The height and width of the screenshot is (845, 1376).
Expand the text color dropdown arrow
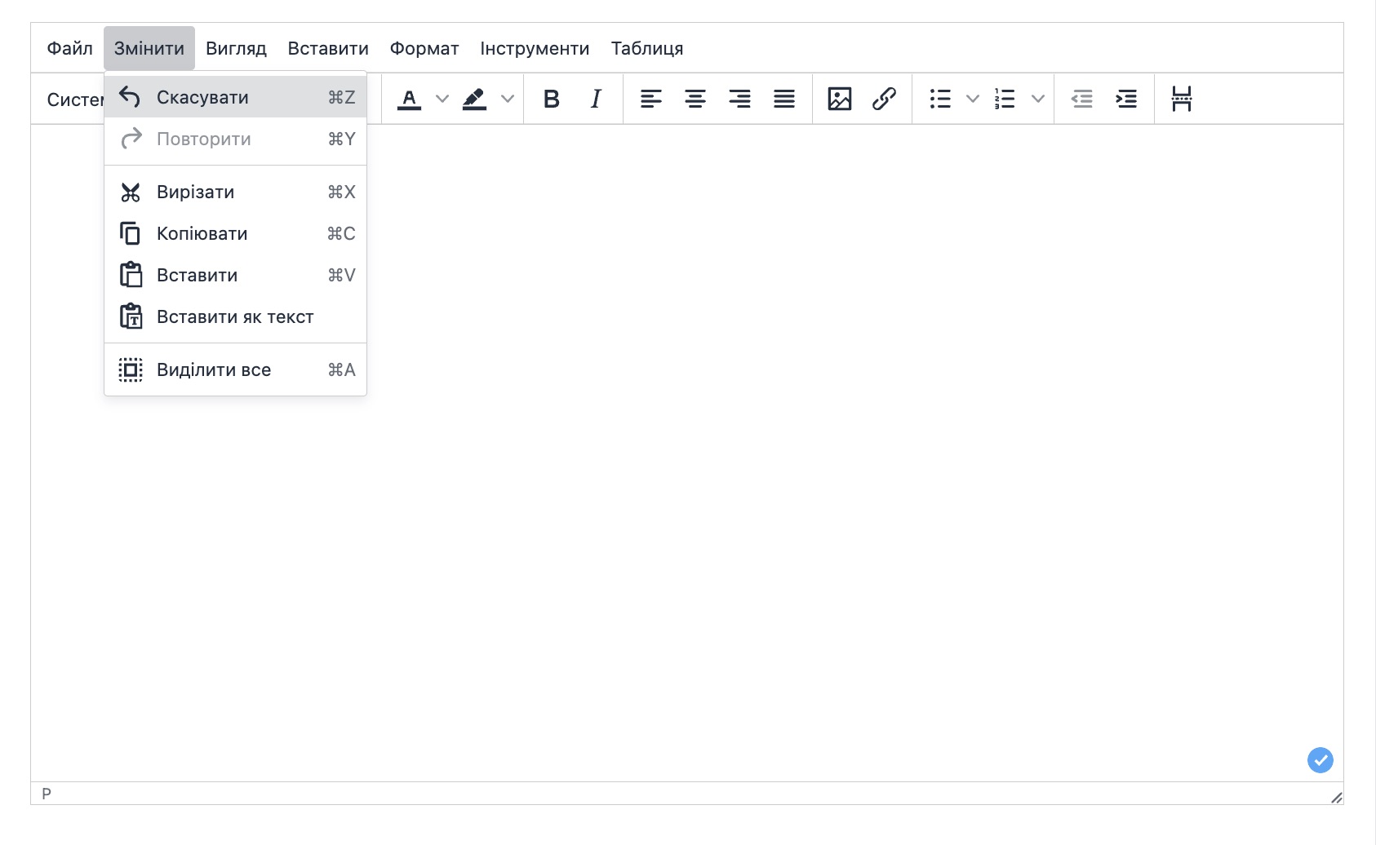442,99
